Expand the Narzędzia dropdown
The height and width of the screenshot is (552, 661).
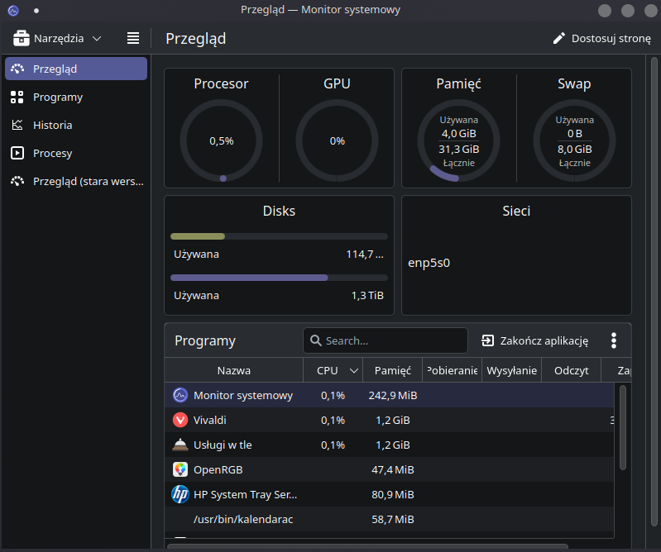click(x=58, y=38)
